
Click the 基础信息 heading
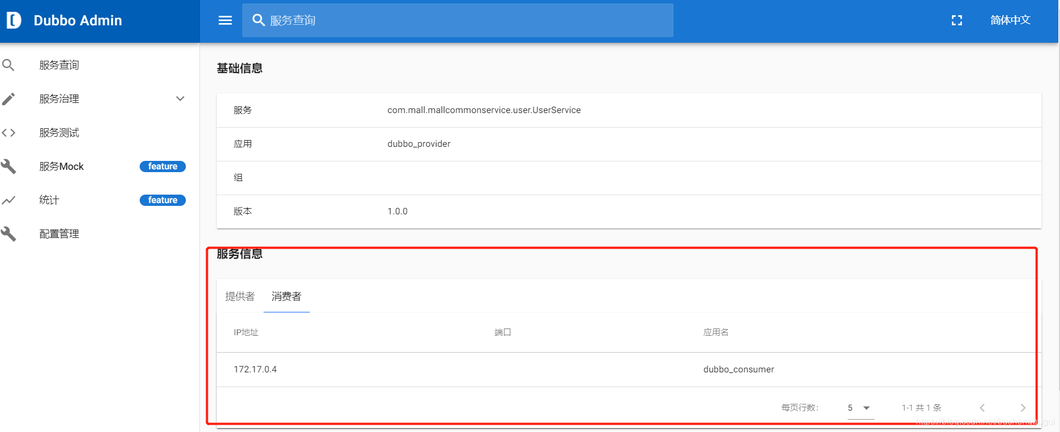coord(240,69)
